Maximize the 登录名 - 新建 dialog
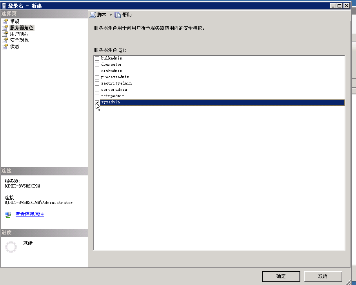 [x=340, y=6]
